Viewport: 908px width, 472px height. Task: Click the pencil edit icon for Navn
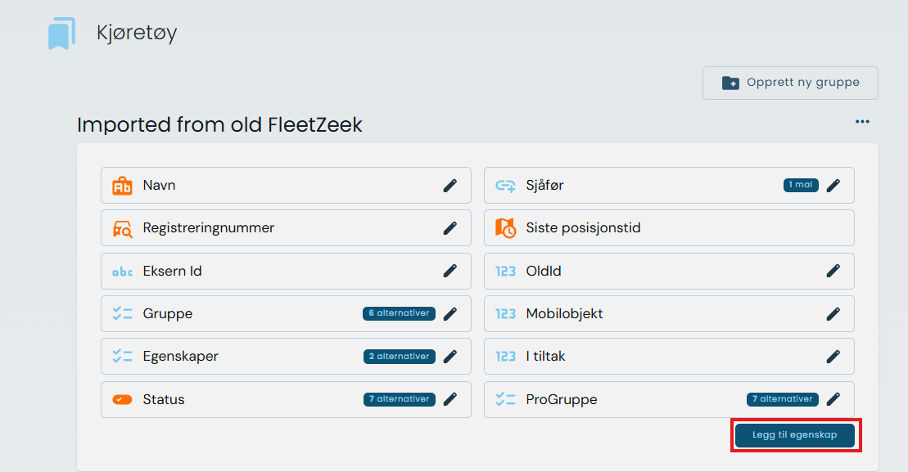click(x=449, y=186)
